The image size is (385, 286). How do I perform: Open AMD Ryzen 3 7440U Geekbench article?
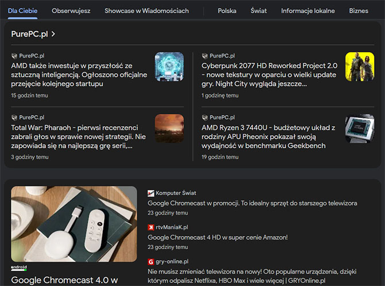[268, 137]
